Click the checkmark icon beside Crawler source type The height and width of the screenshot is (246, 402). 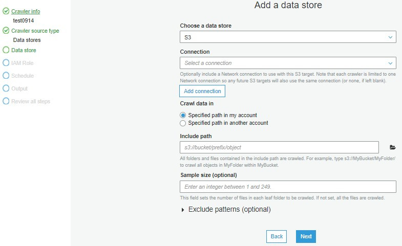click(x=6, y=31)
